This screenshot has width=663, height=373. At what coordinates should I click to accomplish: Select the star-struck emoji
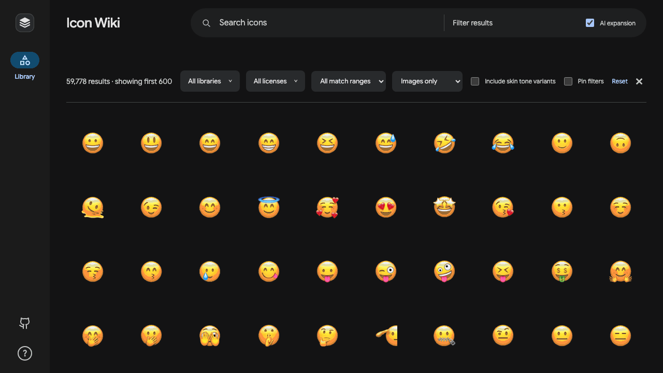(x=444, y=207)
